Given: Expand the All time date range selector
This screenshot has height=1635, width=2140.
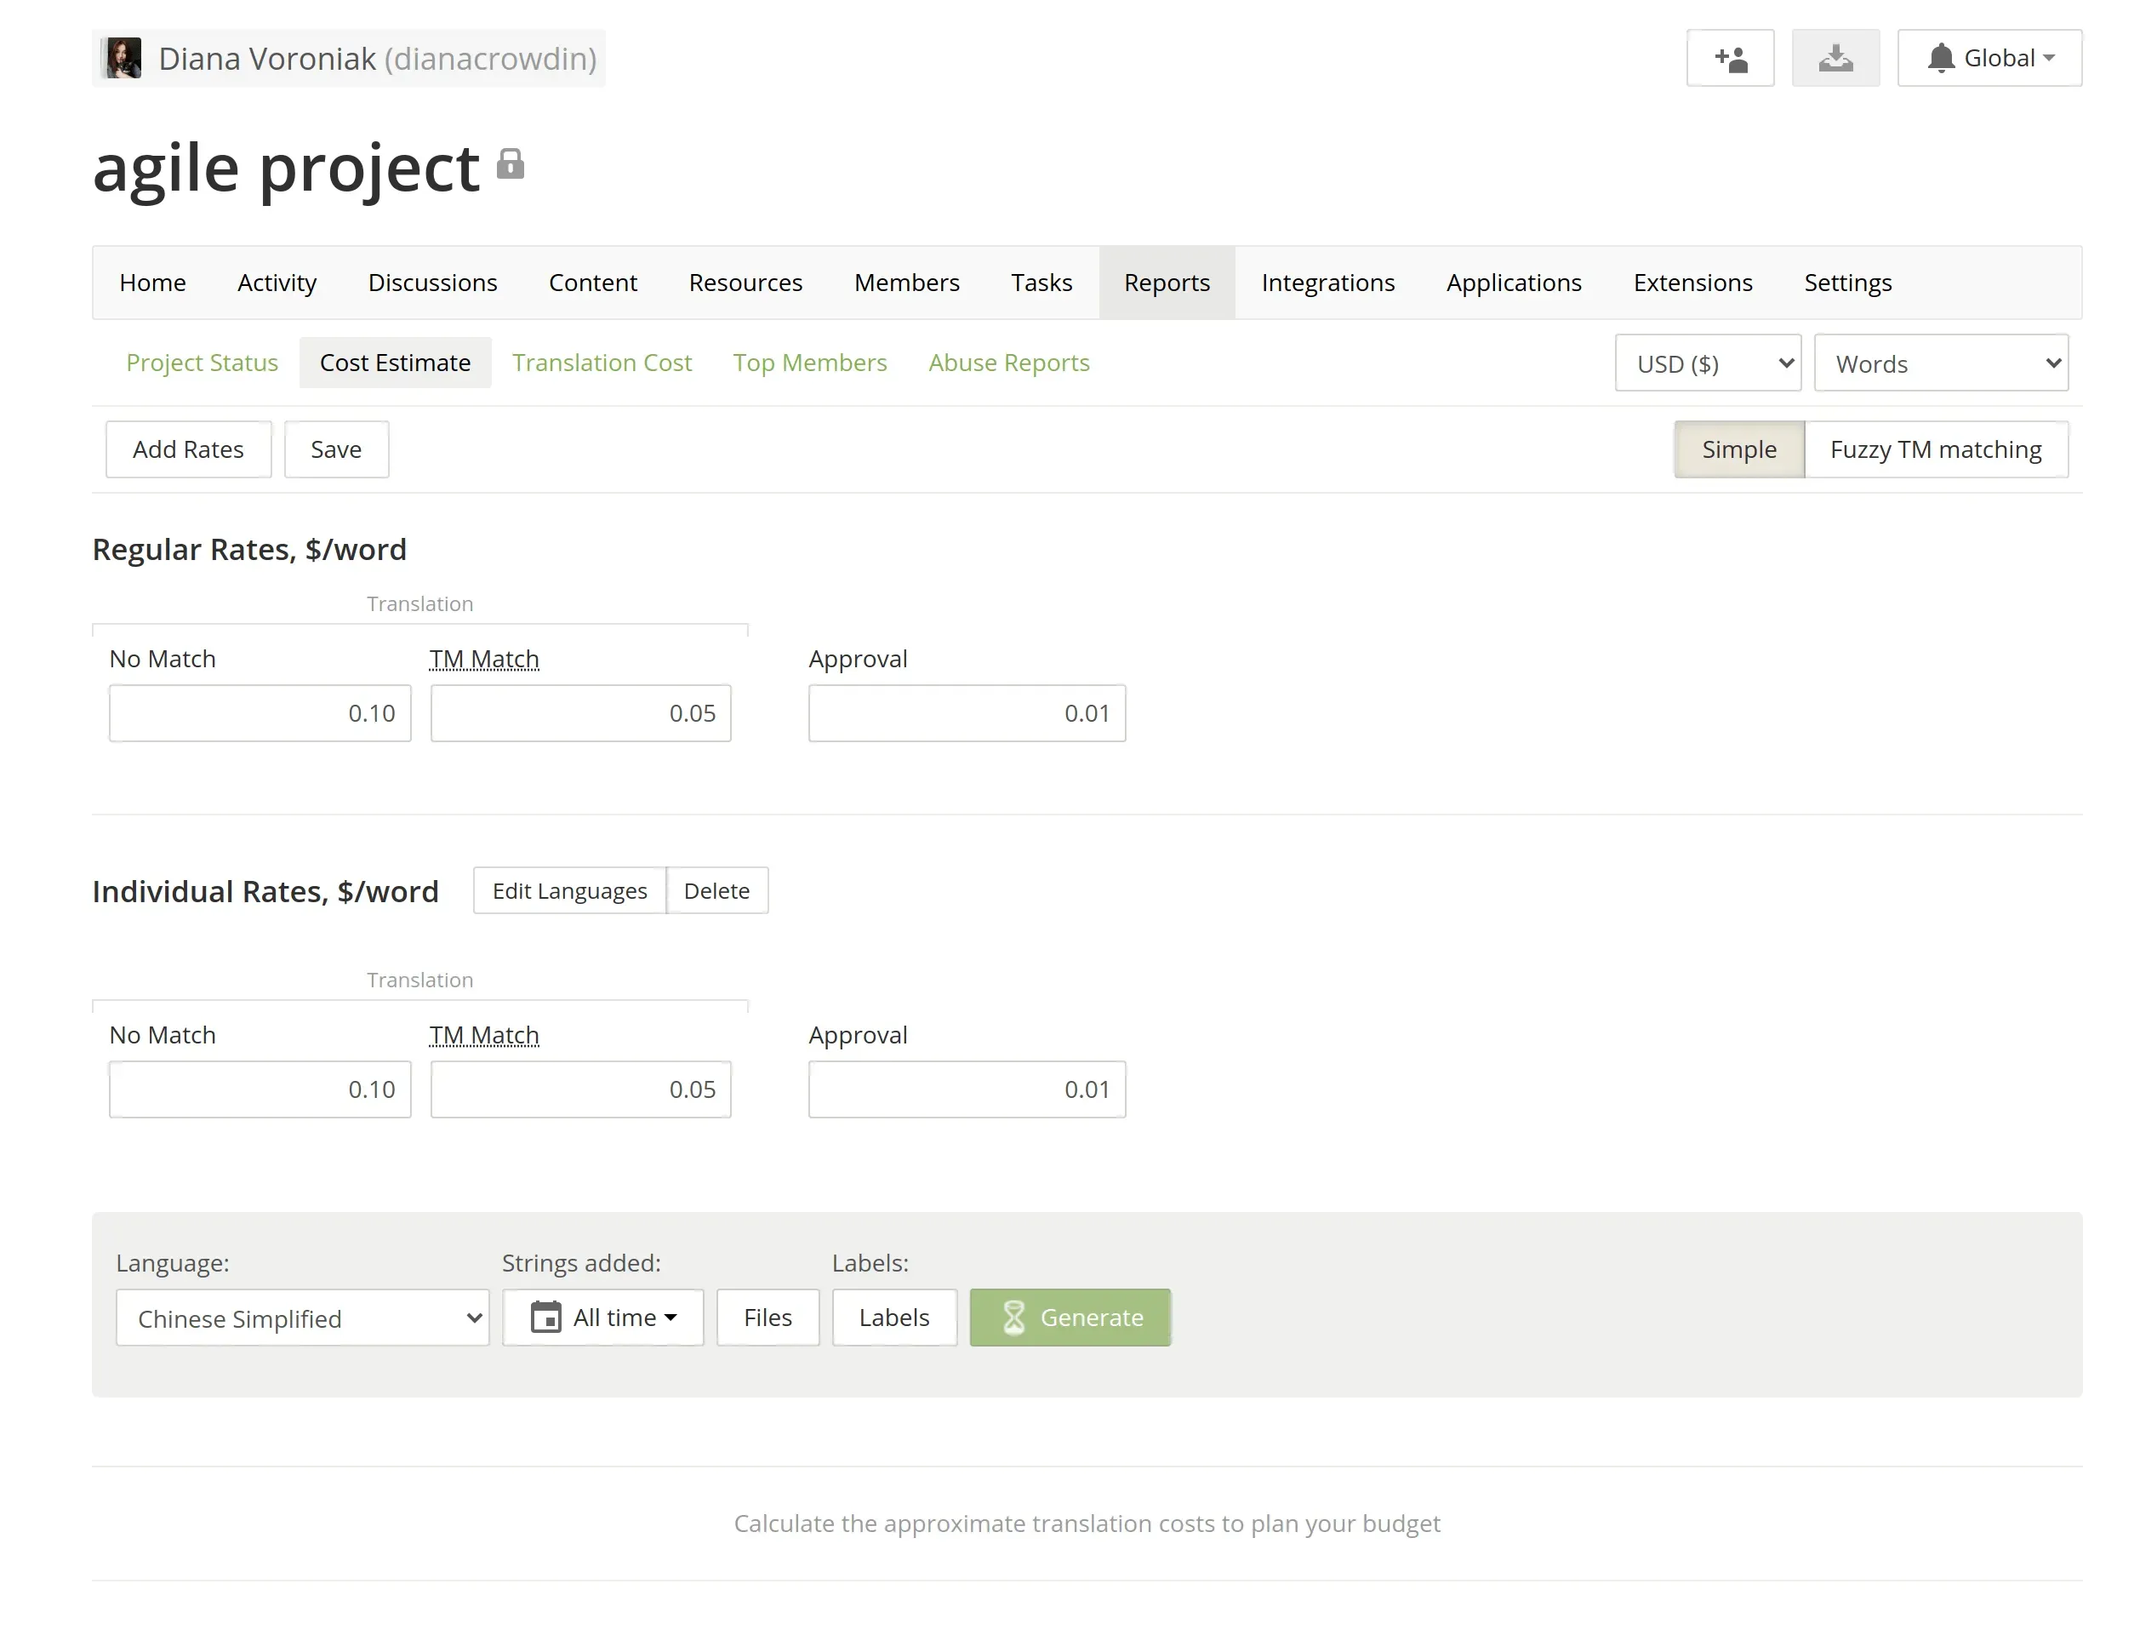Looking at the screenshot, I should 603,1317.
